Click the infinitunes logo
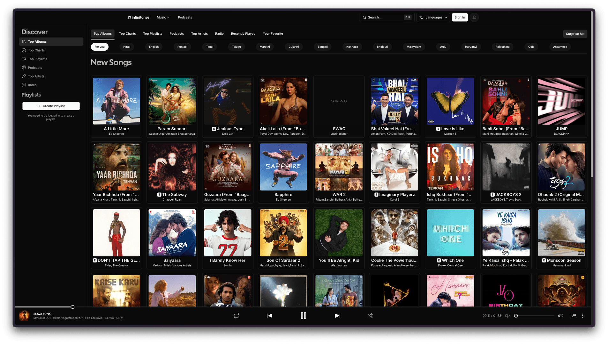The width and height of the screenshot is (608, 344). pyautogui.click(x=139, y=18)
